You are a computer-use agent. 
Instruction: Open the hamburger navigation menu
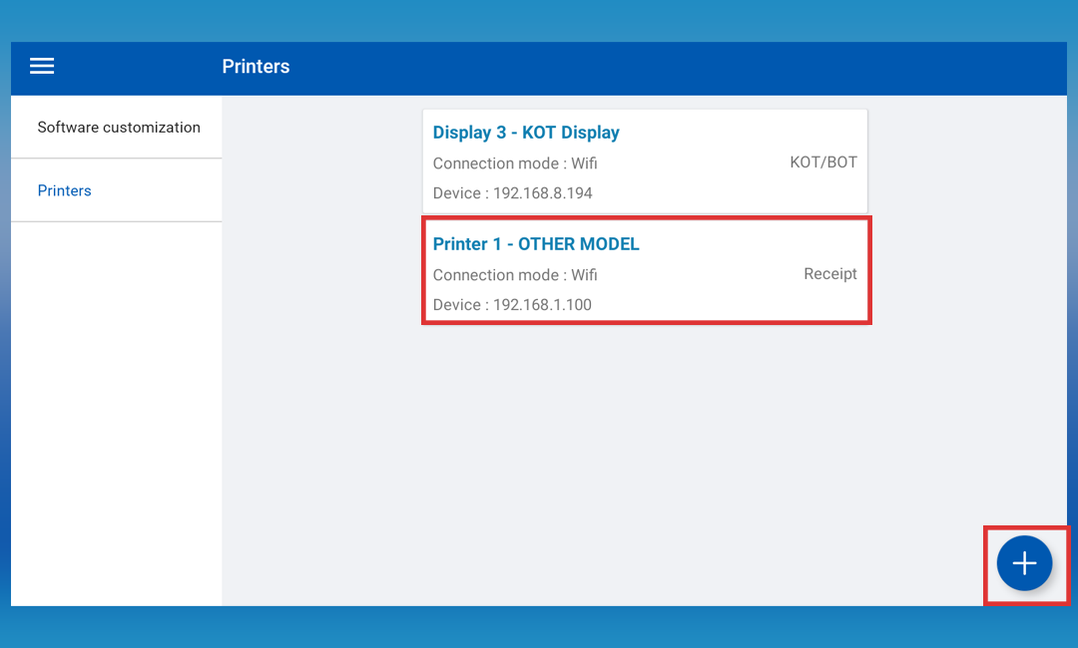point(42,67)
